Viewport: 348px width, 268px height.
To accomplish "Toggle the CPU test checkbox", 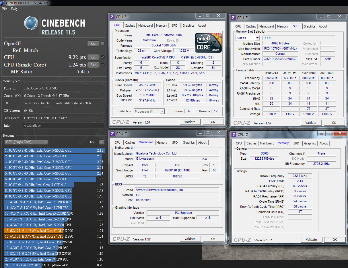I will [103, 57].
